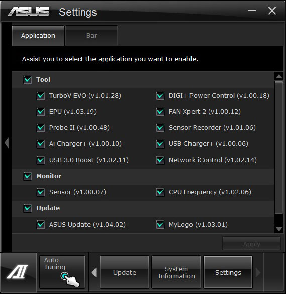Image resolution: width=286 pixels, height=294 pixels.
Task: Toggle the Monitor category checkbox
Action: (x=28, y=176)
